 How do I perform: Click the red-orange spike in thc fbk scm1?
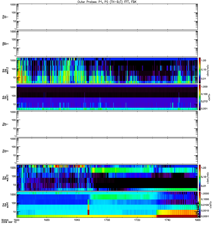(88, 207)
